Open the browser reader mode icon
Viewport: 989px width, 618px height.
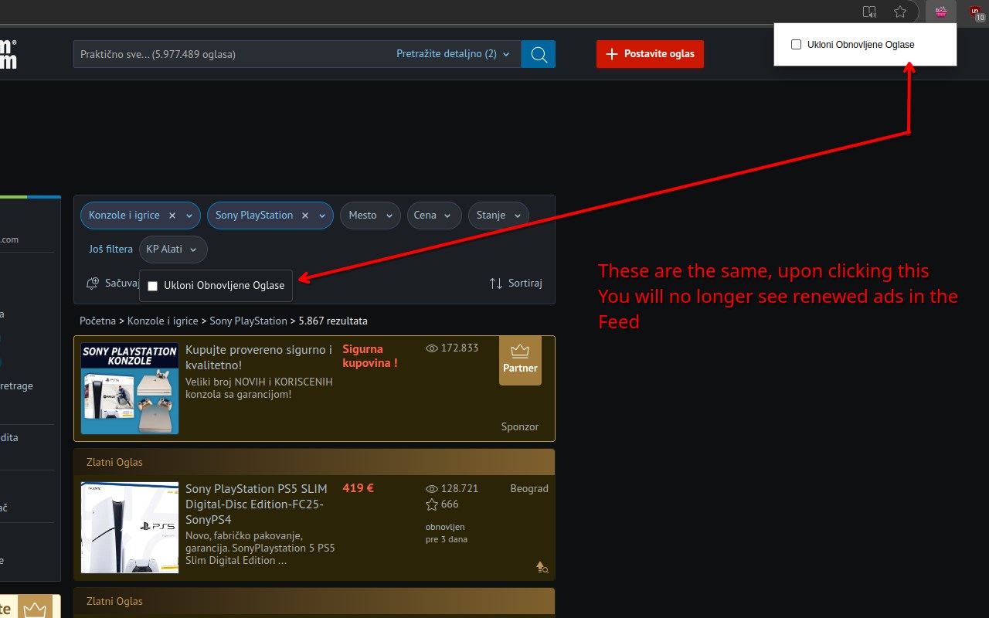pyautogui.click(x=869, y=12)
